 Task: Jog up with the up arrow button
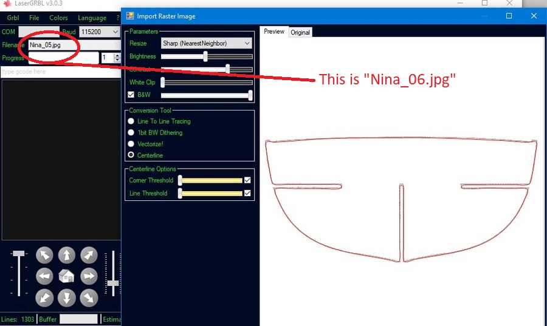(x=67, y=256)
